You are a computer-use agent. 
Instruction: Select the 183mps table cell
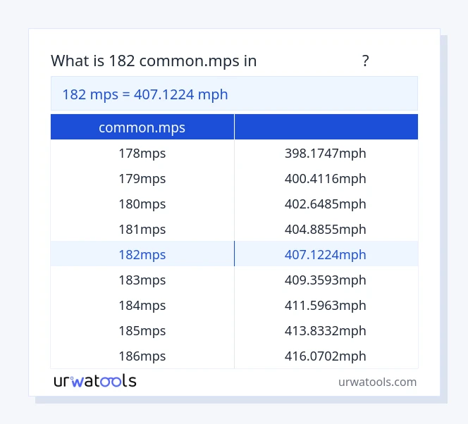coord(142,280)
